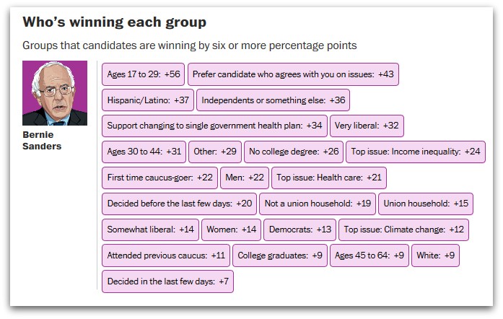The image size is (503, 319).
Task: Click 'Support changing to single government health plan'
Action: tap(214, 126)
